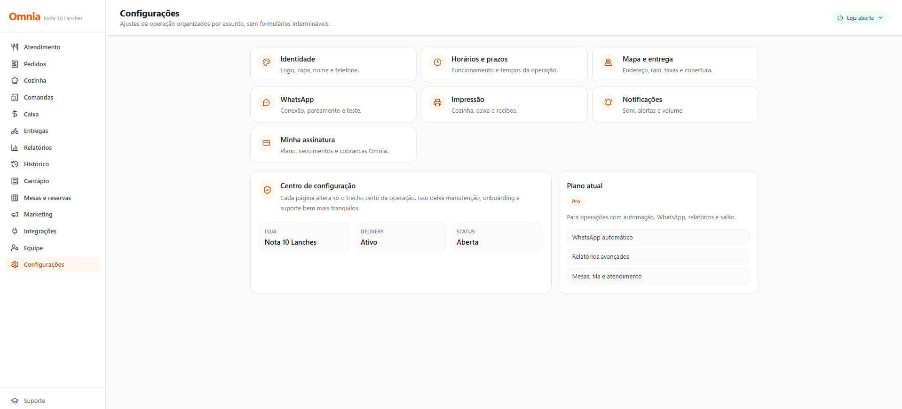Screen dimensions: 902x409
Task: Open the Notificações settings card
Action: [x=675, y=105]
